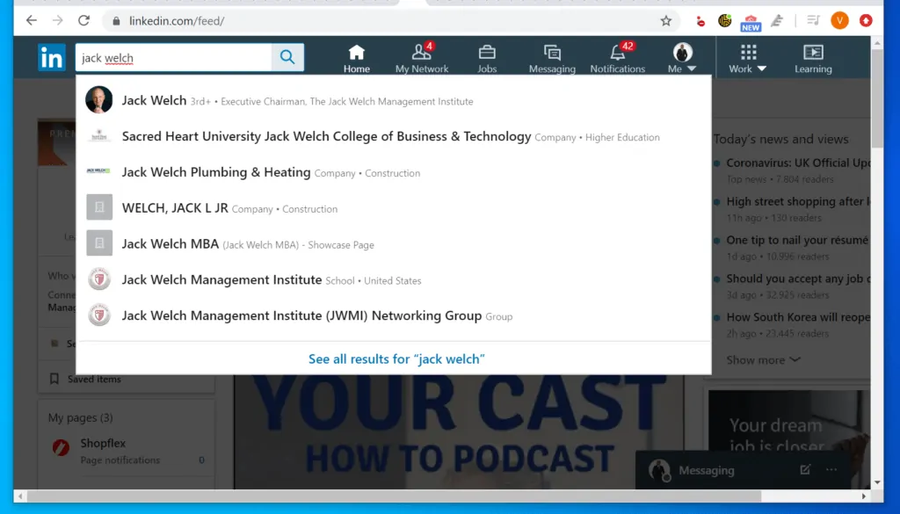The height and width of the screenshot is (514, 900).
Task: Select the Home icon in the navigation bar
Action: pos(356,51)
